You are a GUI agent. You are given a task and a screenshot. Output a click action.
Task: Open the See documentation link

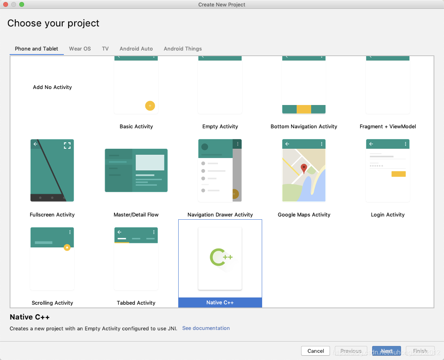[206, 328]
